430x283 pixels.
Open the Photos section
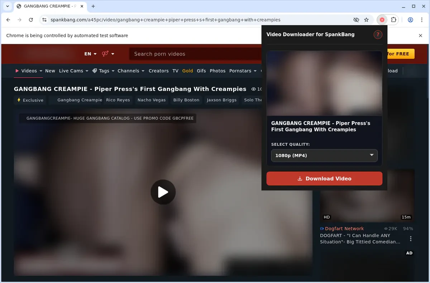tap(218, 71)
